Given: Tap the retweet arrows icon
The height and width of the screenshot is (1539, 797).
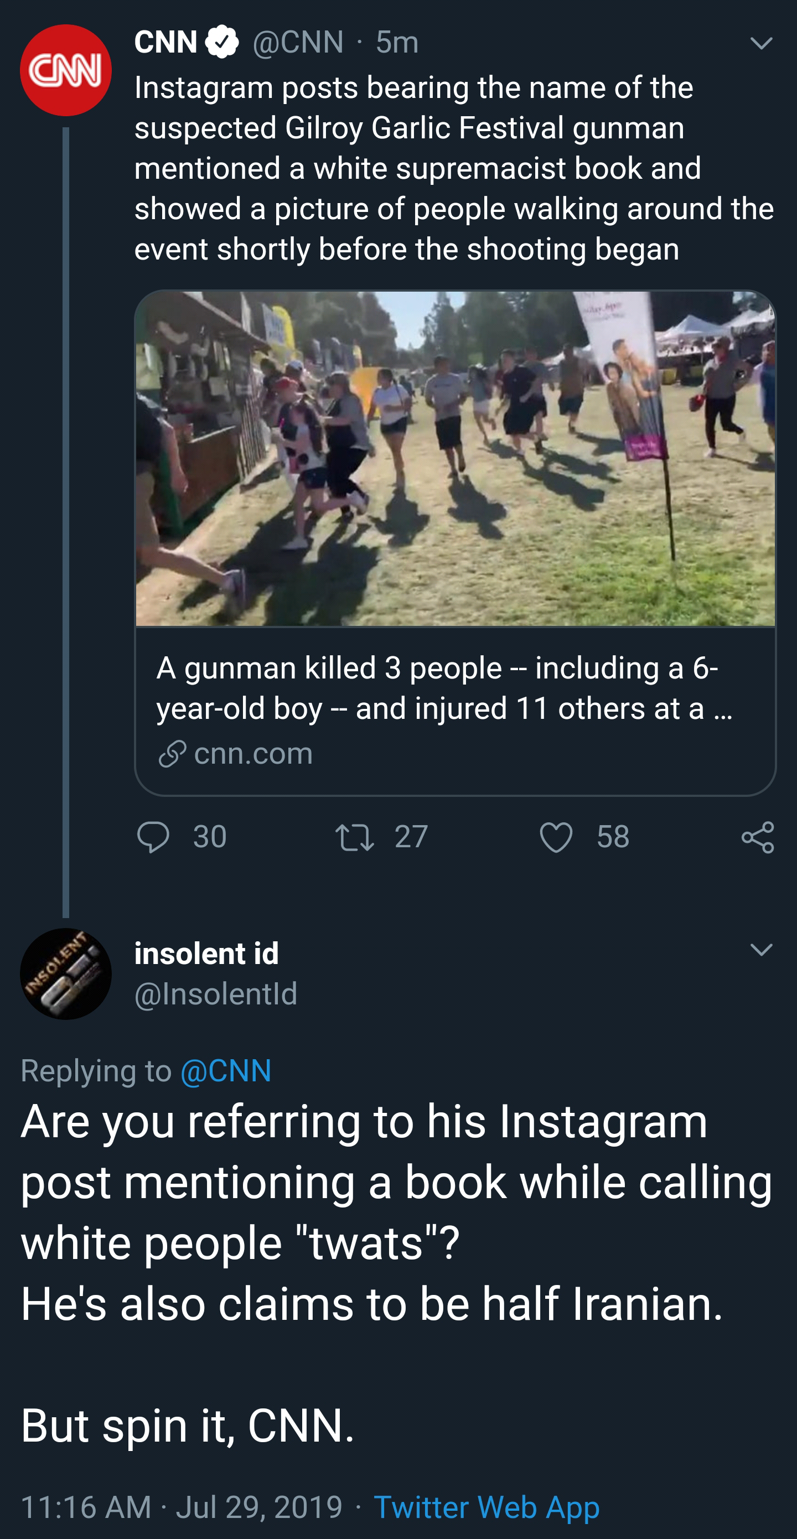Looking at the screenshot, I should [354, 836].
